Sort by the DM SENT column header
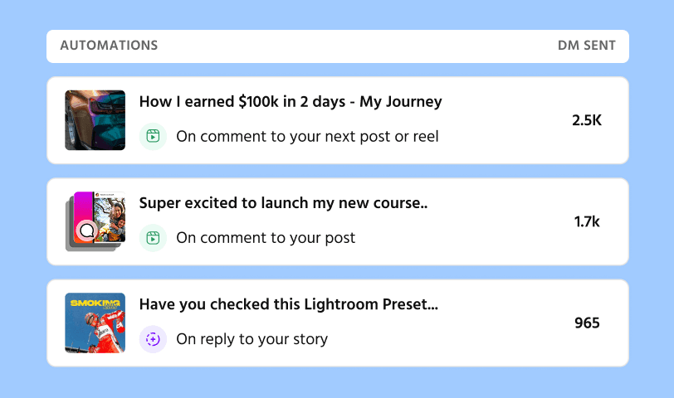Screen dimensions: 674x398 tap(587, 46)
